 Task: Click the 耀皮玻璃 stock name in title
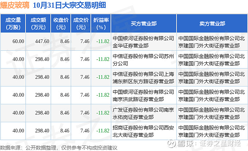pyautogui.click(x=15, y=5)
